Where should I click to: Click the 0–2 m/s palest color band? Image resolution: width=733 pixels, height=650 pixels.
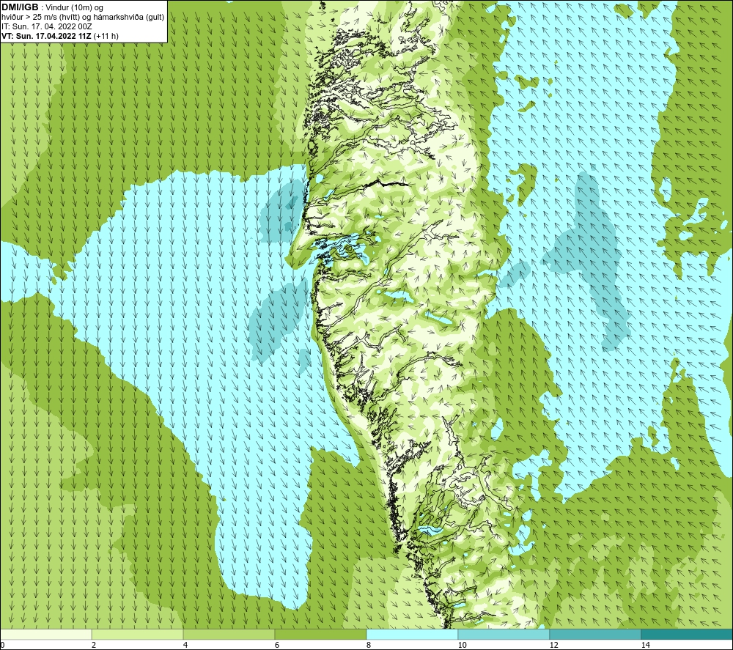[x=45, y=635]
